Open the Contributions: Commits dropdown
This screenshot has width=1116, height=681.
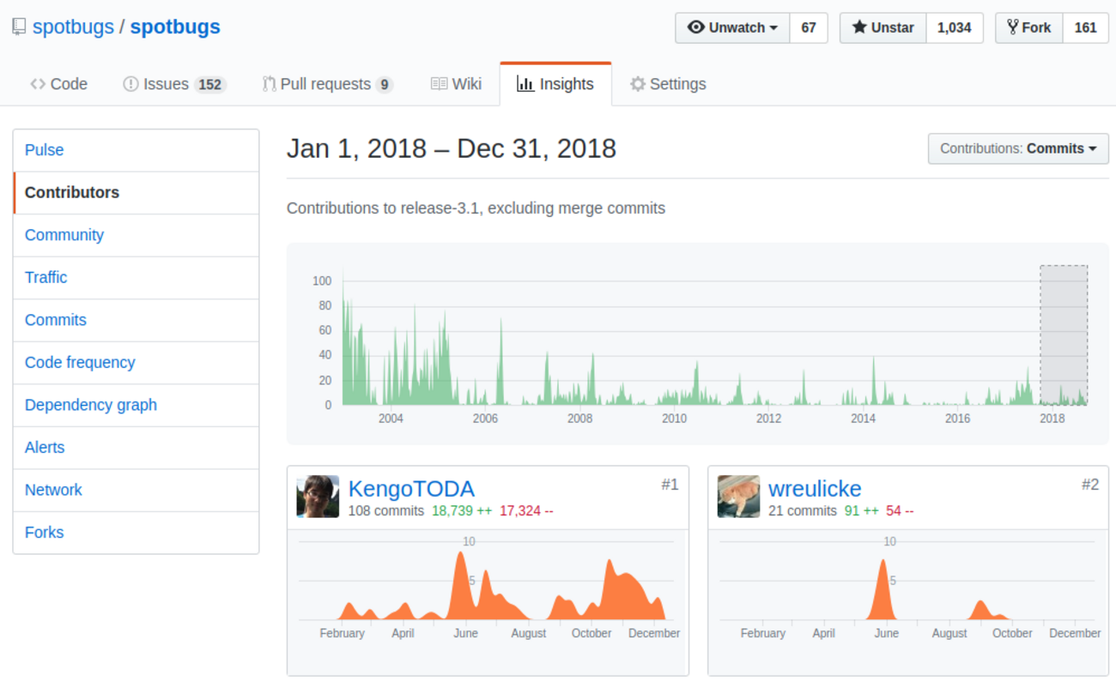1018,148
